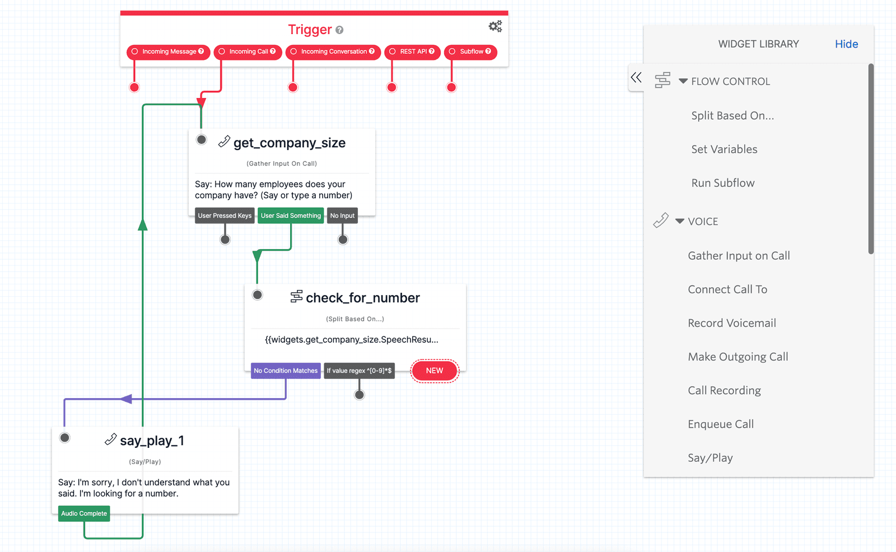Screen dimensions: 896x552
Task: Click the help icon on REST API trigger
Action: coord(431,52)
